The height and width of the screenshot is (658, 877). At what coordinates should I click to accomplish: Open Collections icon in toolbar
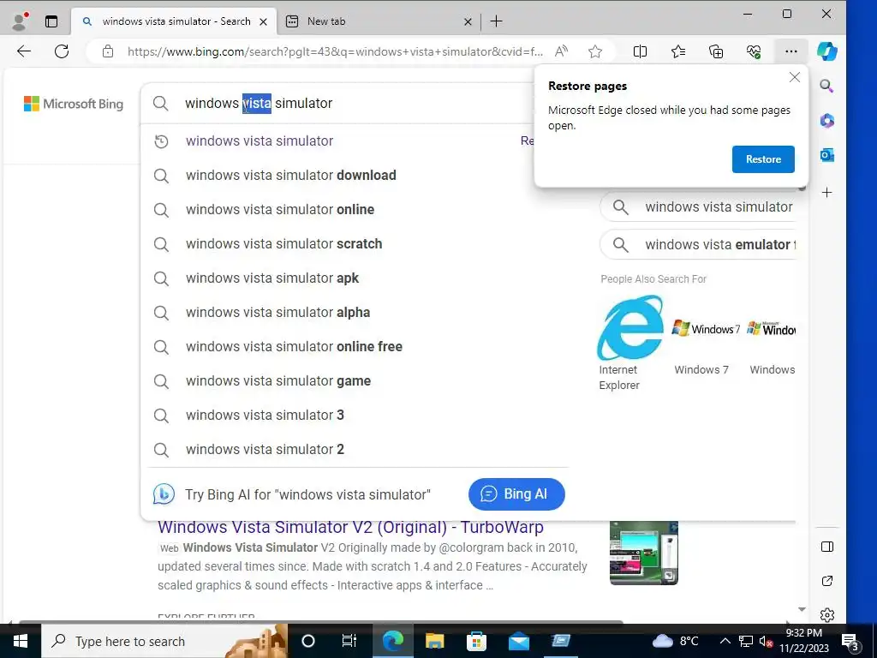coord(716,51)
